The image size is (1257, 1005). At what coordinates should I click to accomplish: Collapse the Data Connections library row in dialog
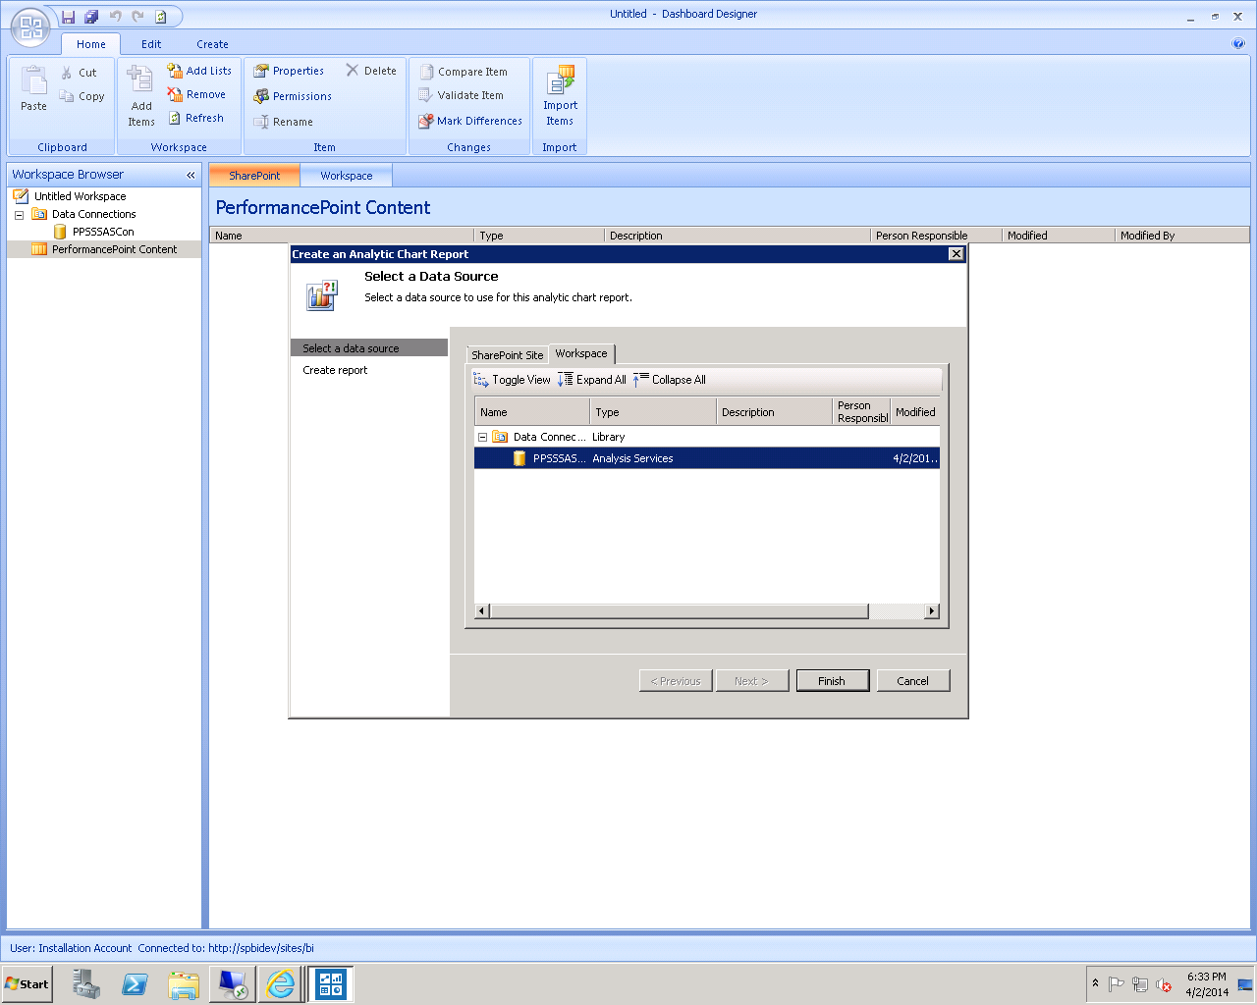coord(482,437)
